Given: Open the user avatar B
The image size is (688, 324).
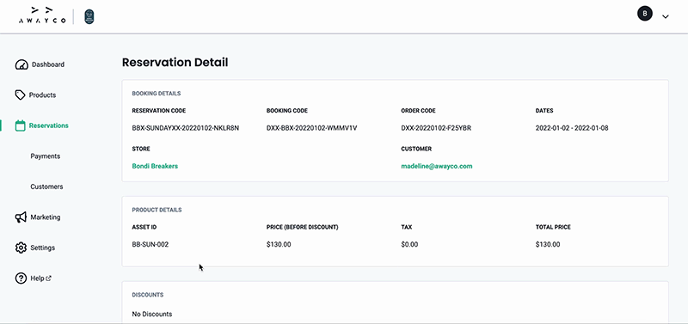Looking at the screenshot, I should coord(644,14).
